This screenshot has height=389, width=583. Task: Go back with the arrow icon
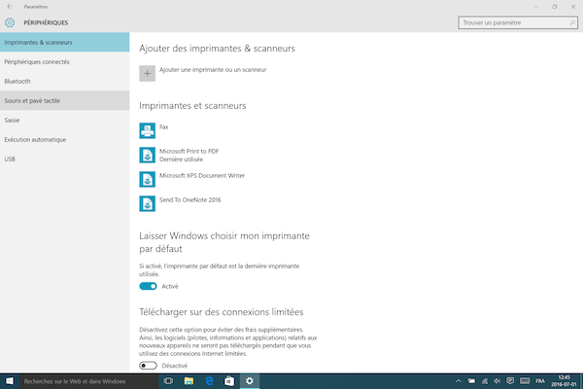(10, 7)
